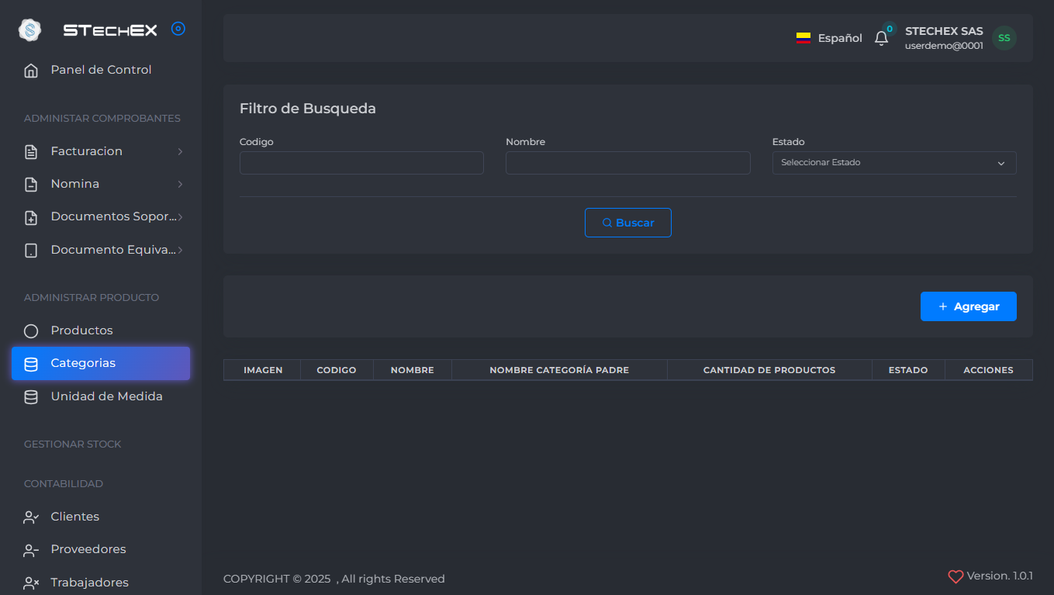1054x595 pixels.
Task: Toggle the sidebar pin radio icon
Action: (x=178, y=29)
